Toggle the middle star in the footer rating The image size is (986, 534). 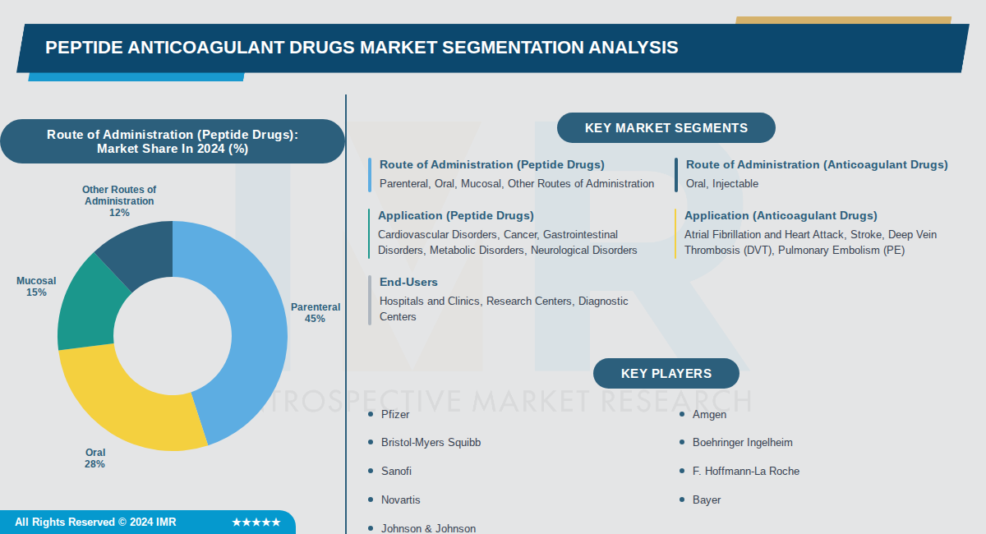pos(256,521)
